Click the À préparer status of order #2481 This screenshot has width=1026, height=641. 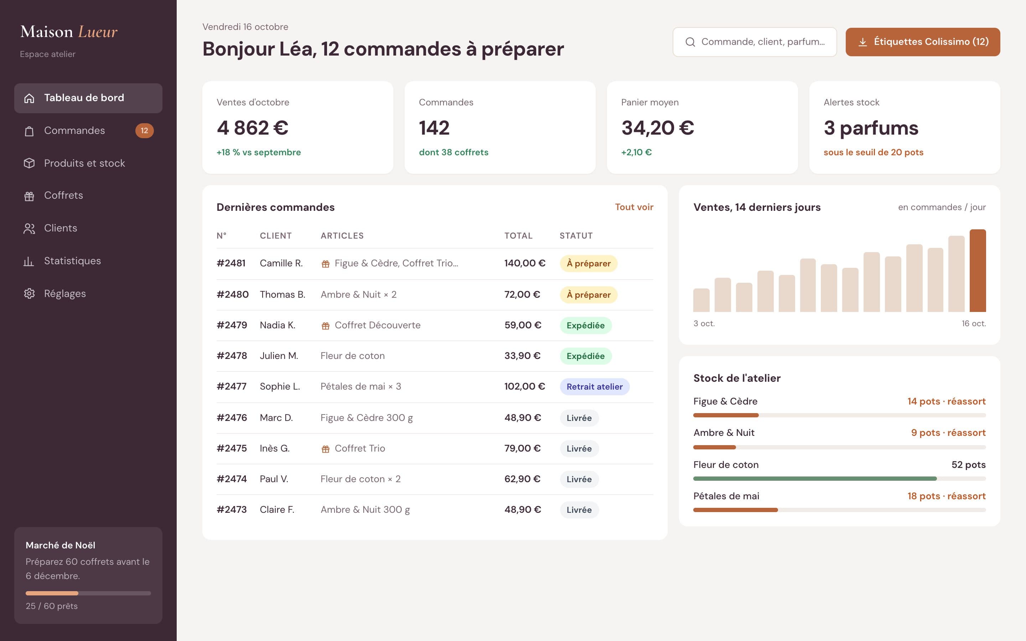pos(589,263)
